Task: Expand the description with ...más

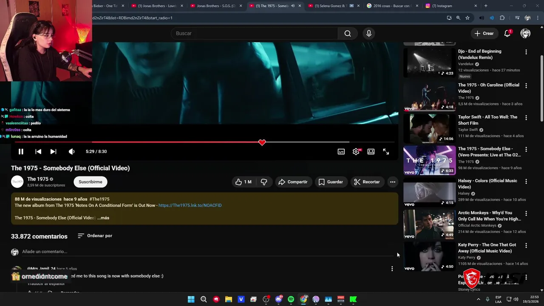Action: tap(103, 218)
